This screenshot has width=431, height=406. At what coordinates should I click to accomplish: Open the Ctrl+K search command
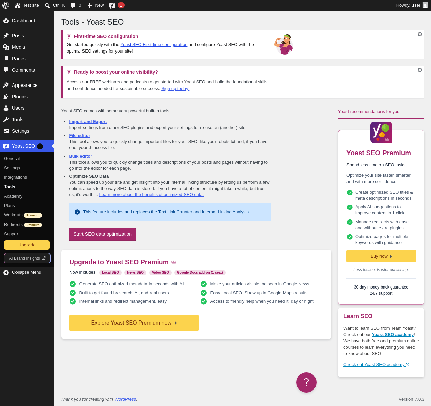pos(55,5)
